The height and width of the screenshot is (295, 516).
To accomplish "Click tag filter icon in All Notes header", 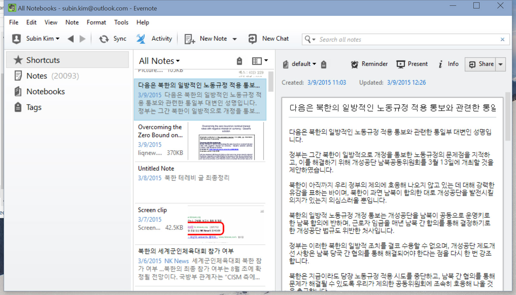I will [239, 61].
